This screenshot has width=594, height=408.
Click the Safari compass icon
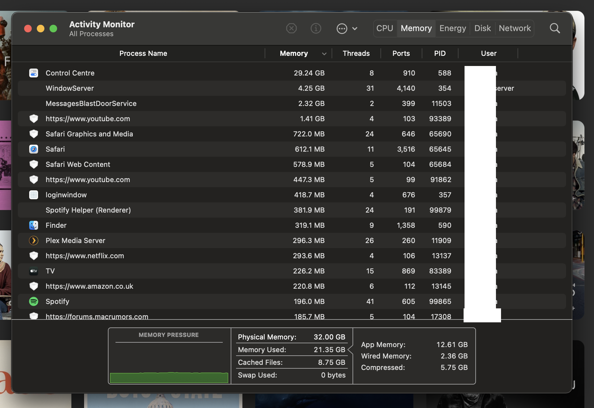[x=34, y=149]
